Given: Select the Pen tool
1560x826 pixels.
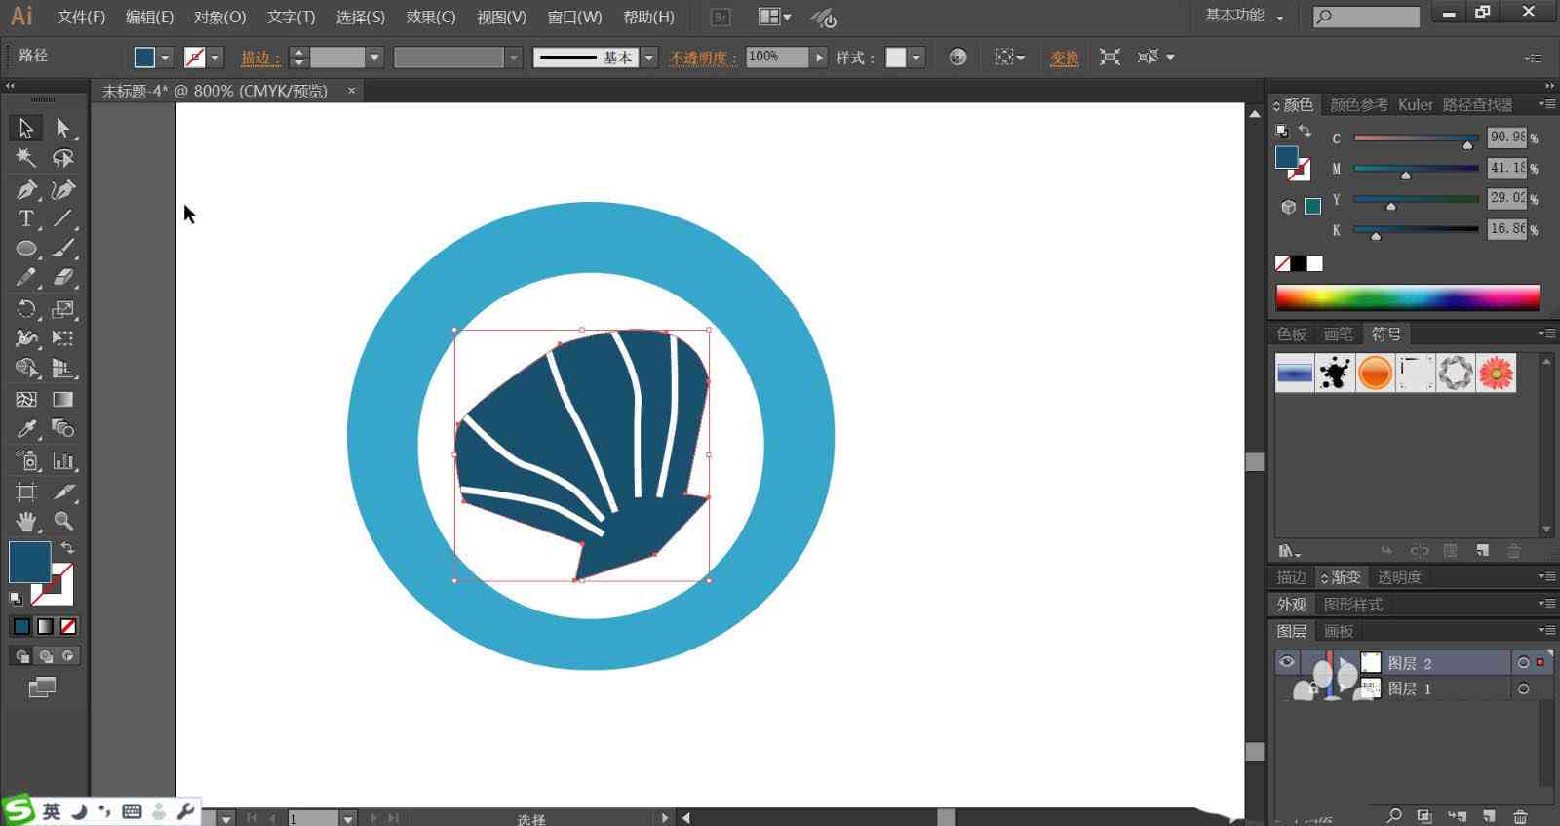Looking at the screenshot, I should click(25, 189).
